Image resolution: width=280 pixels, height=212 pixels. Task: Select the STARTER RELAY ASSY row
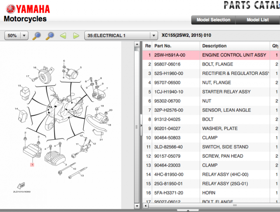click(x=211, y=92)
